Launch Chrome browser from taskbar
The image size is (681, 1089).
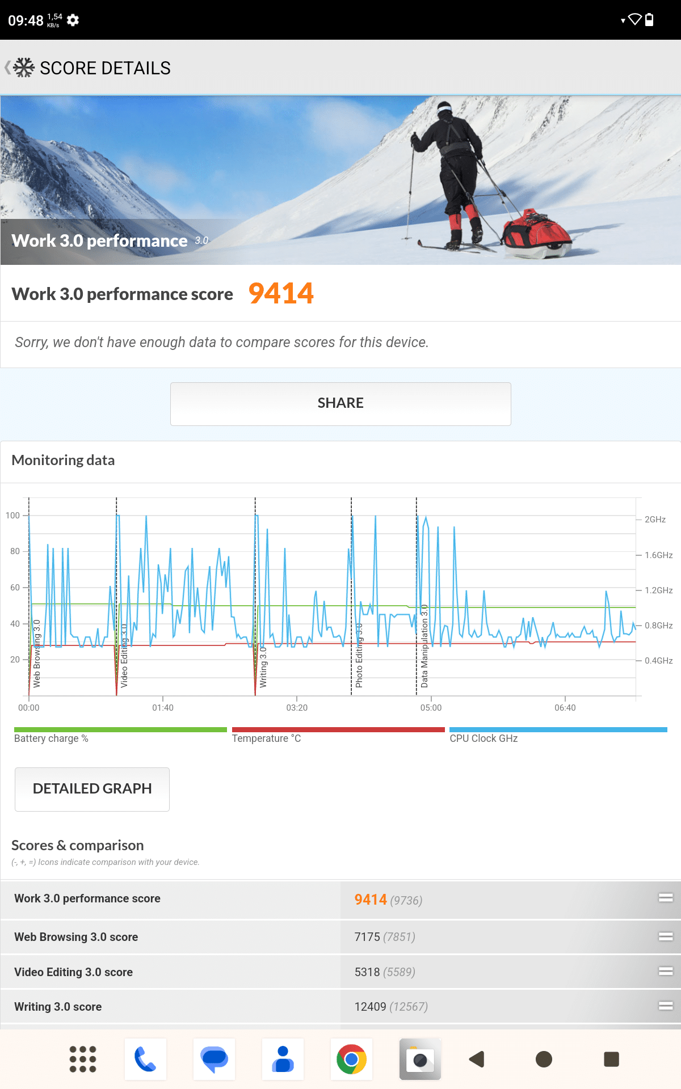(x=351, y=1059)
